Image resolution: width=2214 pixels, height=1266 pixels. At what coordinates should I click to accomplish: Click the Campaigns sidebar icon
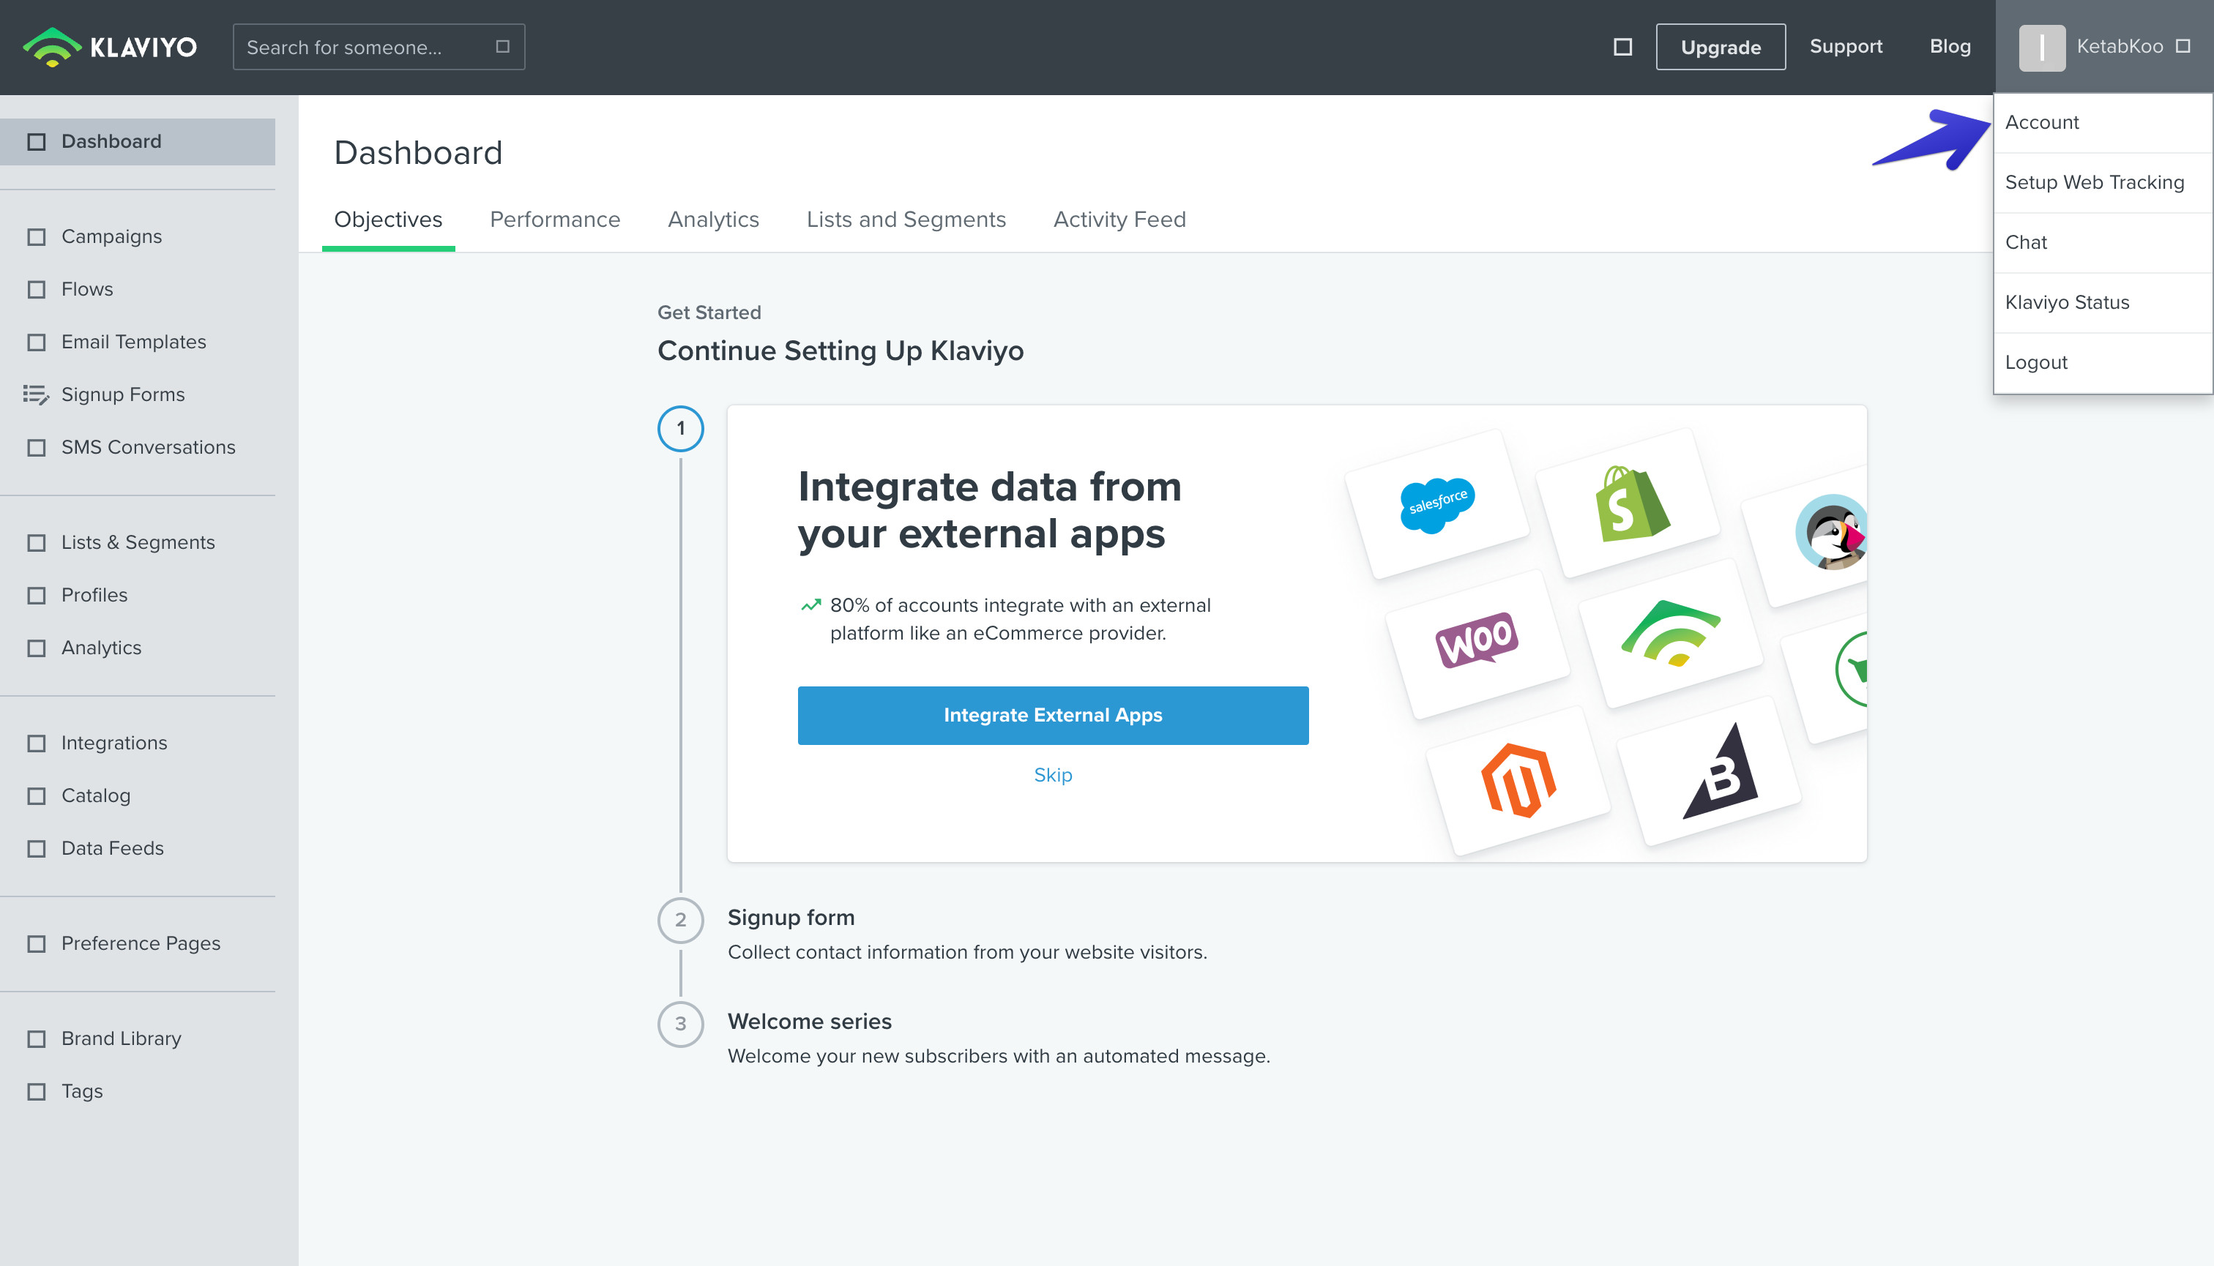pos(37,236)
